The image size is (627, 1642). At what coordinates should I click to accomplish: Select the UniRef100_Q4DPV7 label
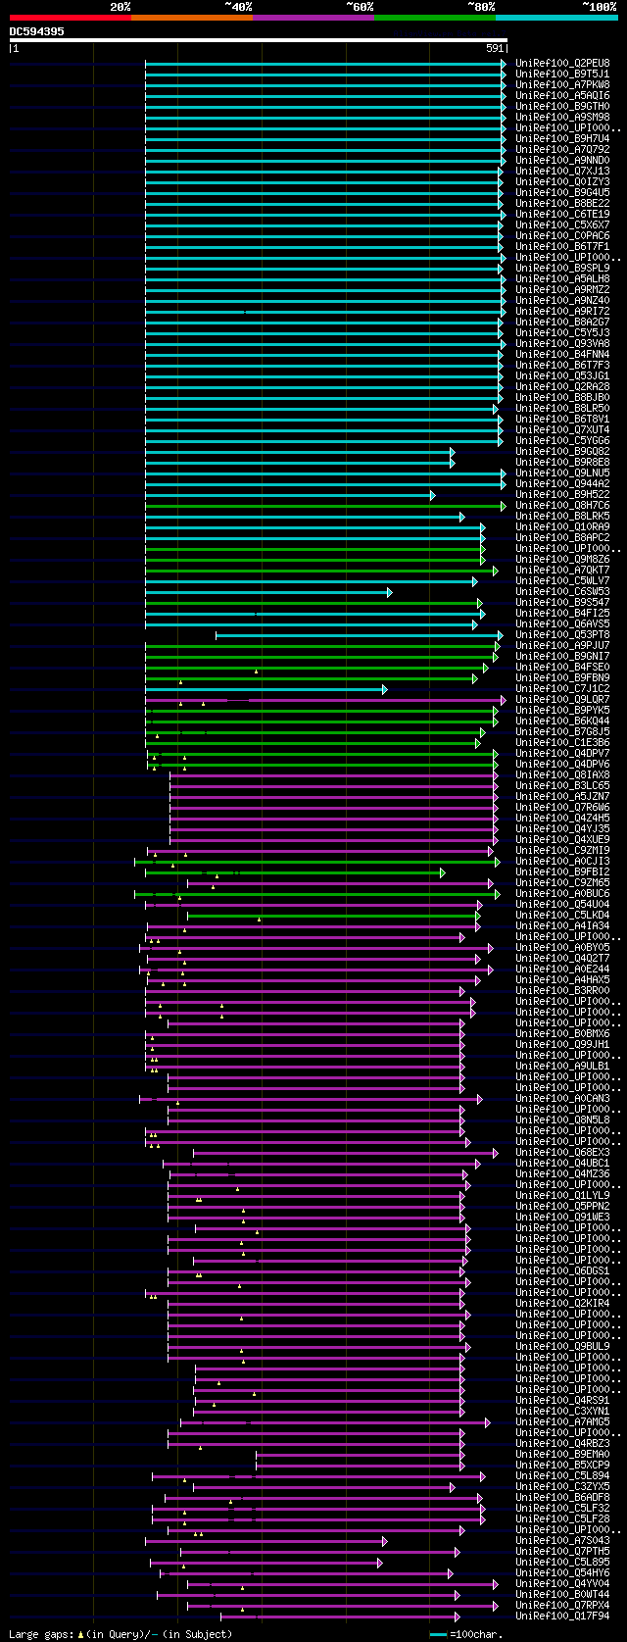pos(562,753)
